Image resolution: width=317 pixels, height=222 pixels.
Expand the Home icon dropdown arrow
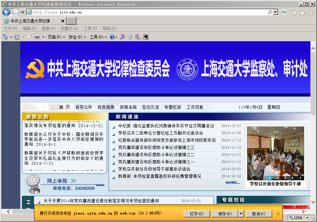[x=11, y=37]
